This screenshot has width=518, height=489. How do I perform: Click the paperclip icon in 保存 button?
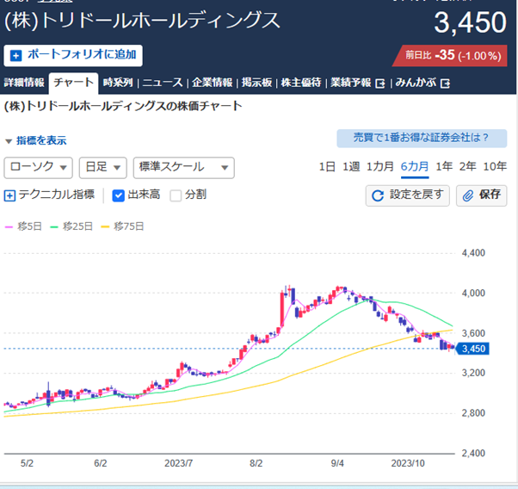click(x=468, y=195)
